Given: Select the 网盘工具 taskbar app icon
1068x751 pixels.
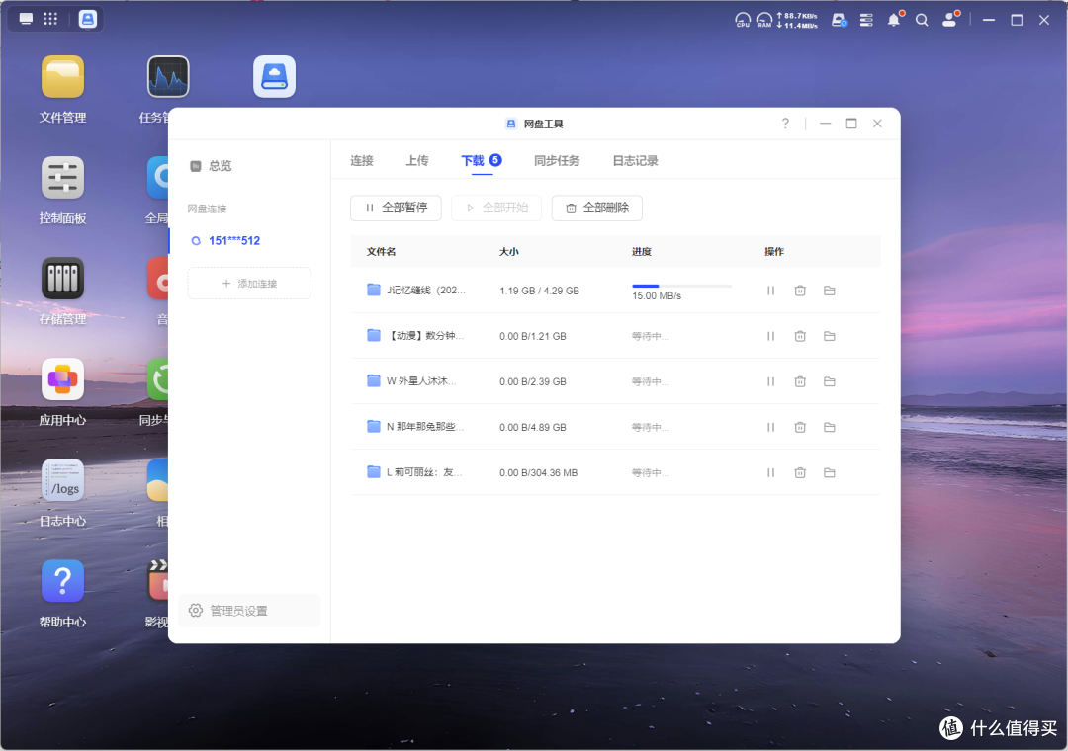Looking at the screenshot, I should click(88, 19).
